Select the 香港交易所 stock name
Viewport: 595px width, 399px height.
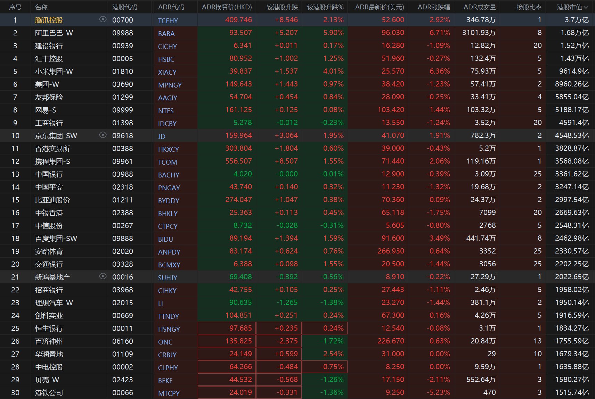[52, 149]
